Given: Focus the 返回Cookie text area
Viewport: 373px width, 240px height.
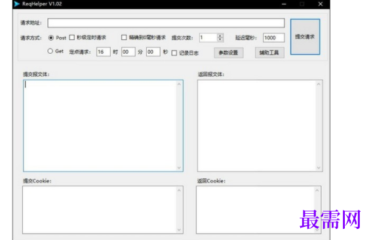Looking at the screenshot, I should (x=258, y=210).
